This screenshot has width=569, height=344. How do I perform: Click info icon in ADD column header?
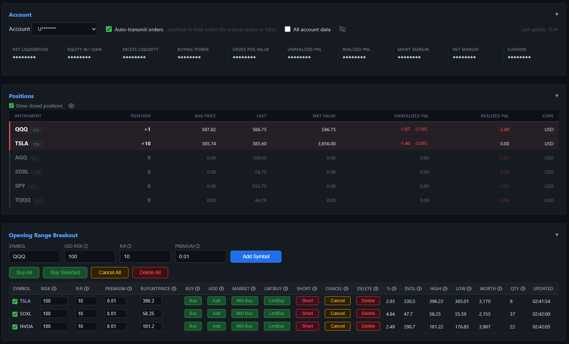[221, 289]
